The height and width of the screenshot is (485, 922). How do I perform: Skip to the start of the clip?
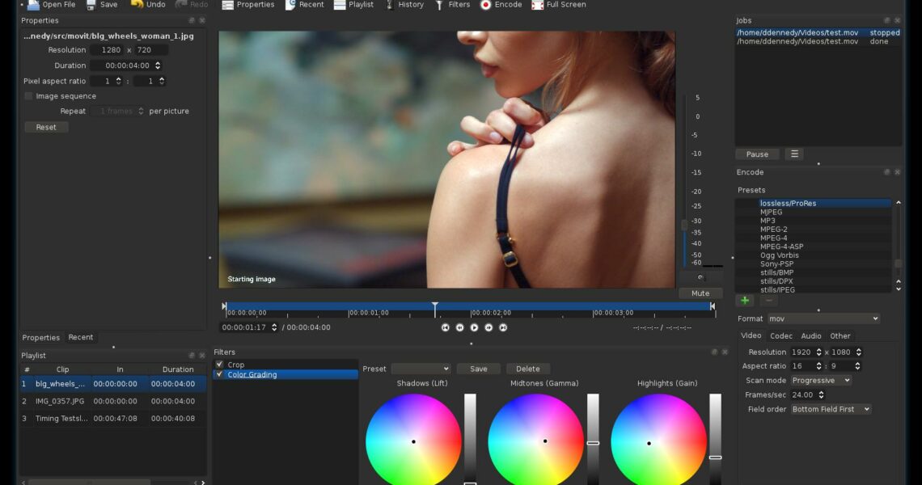tap(445, 327)
